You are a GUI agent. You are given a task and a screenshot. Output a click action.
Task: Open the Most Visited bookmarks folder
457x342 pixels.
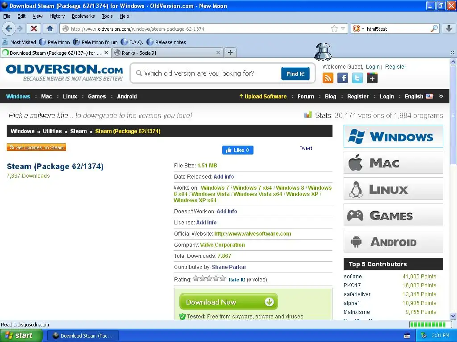tap(19, 42)
